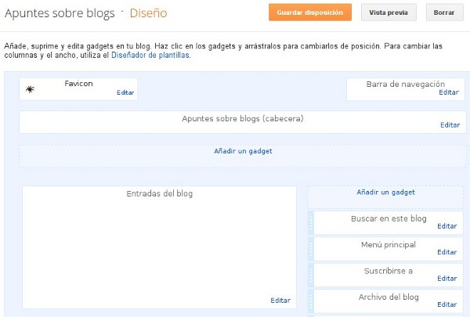Save layout with Guardar disposición button

pos(310,13)
